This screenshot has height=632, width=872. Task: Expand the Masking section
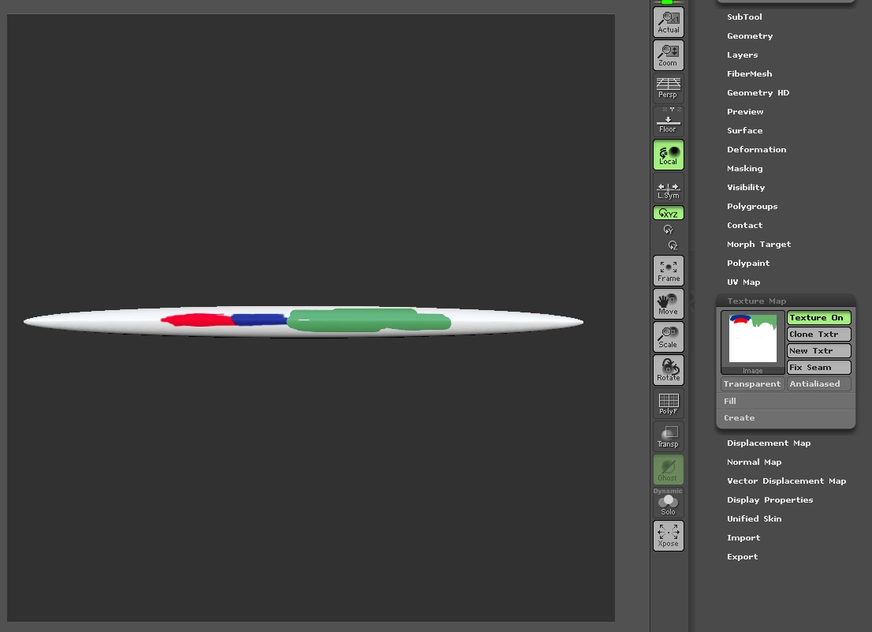click(744, 168)
